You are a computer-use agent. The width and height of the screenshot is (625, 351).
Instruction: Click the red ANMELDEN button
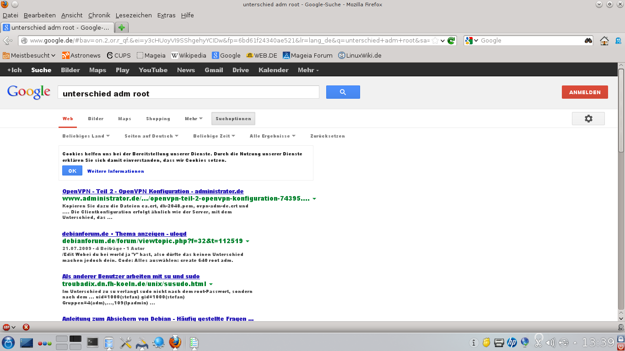point(585,92)
